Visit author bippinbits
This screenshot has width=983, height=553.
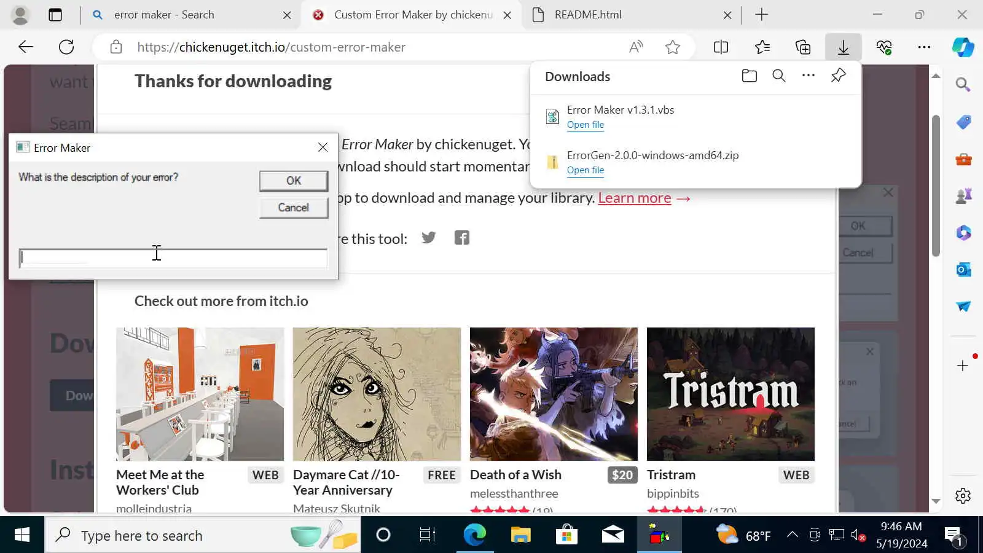(x=673, y=494)
